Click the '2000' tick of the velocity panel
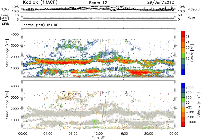This screenshot has width=201, height=139. (15, 109)
